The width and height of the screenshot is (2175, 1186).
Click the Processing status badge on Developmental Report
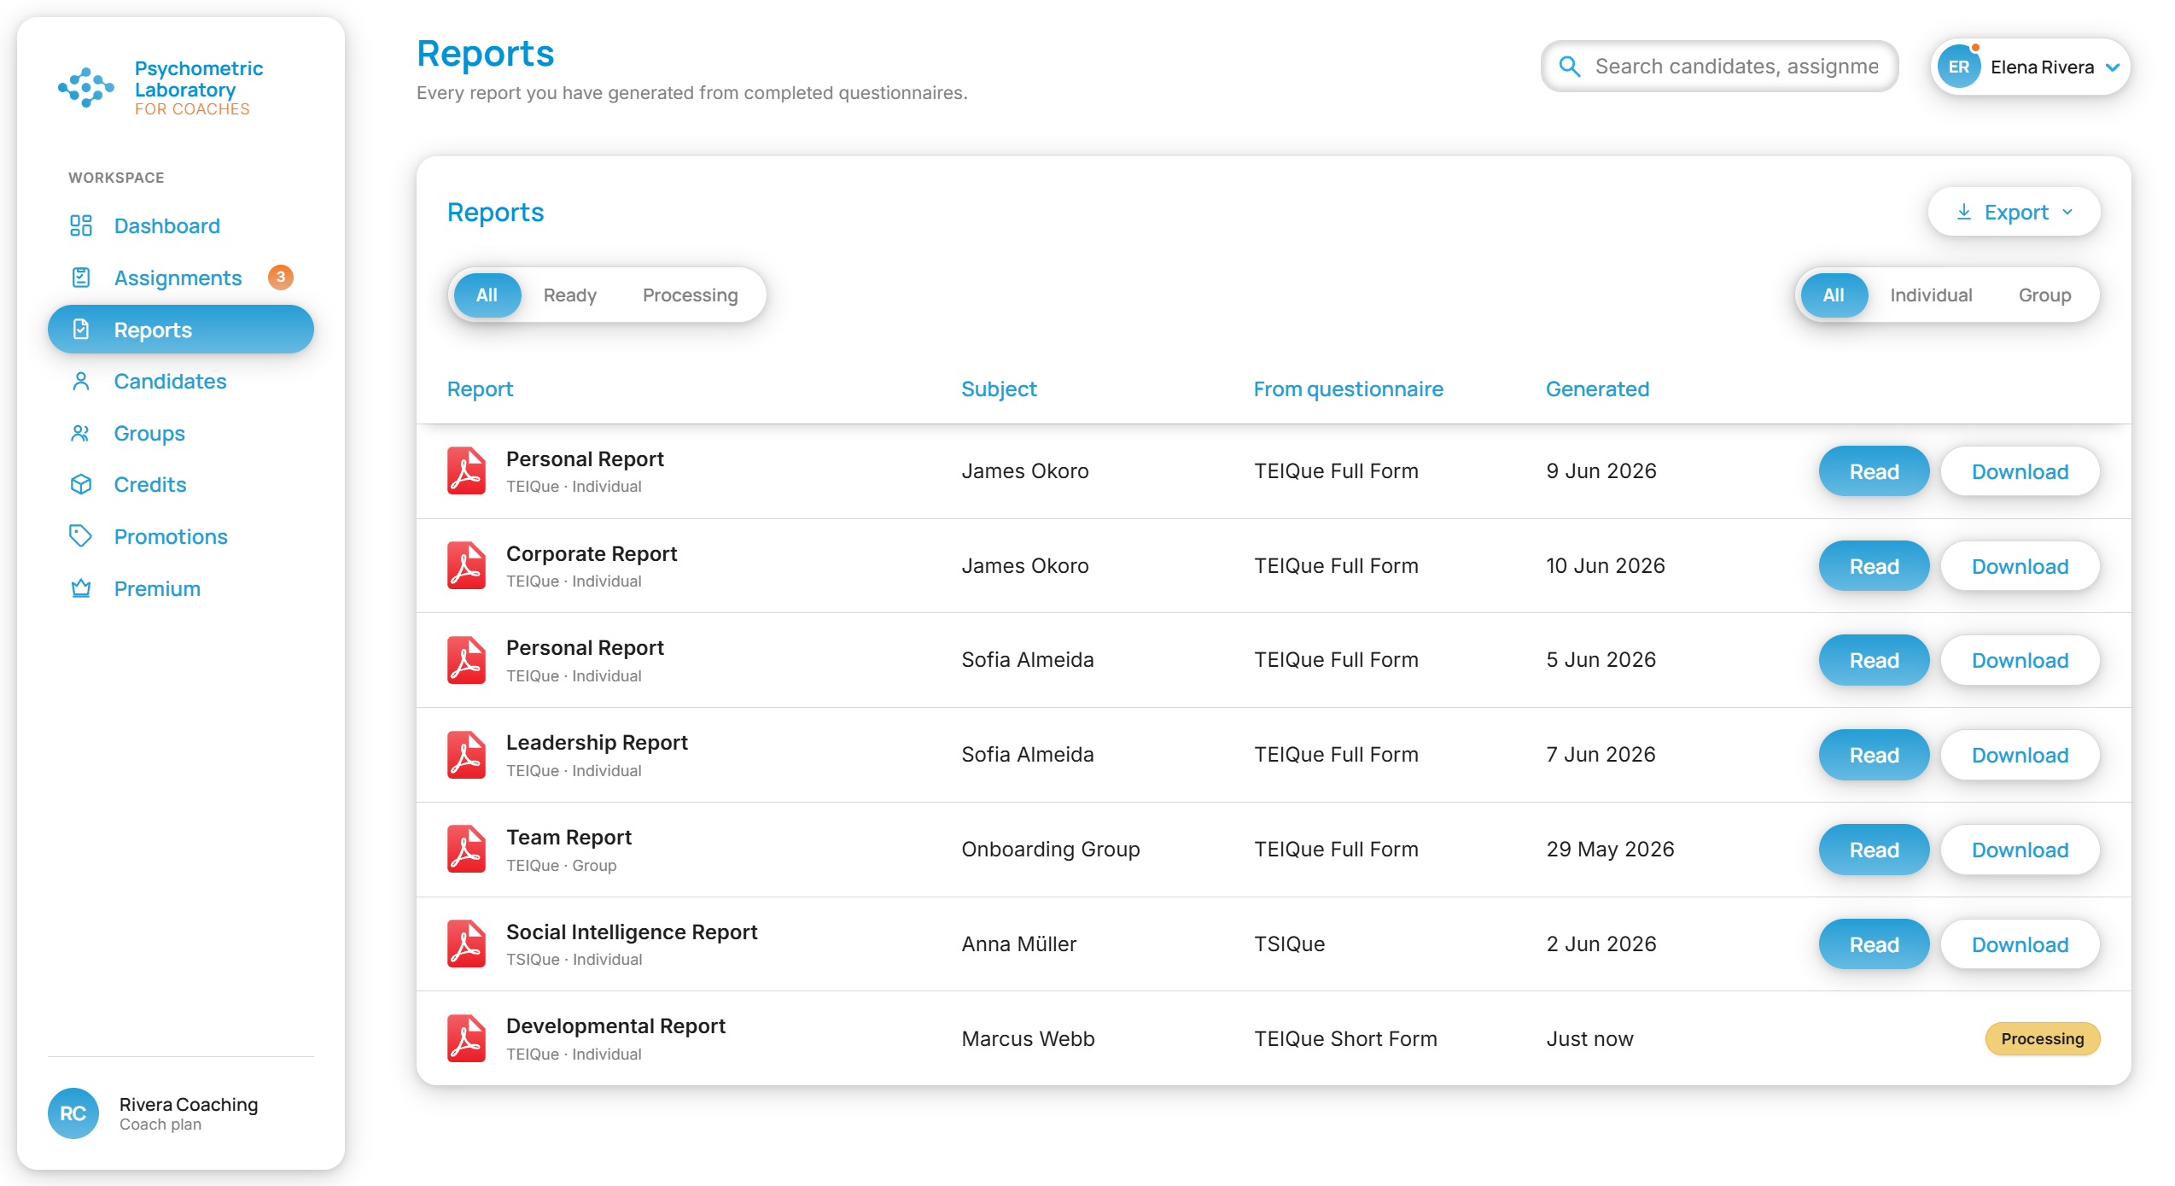coord(2042,1038)
